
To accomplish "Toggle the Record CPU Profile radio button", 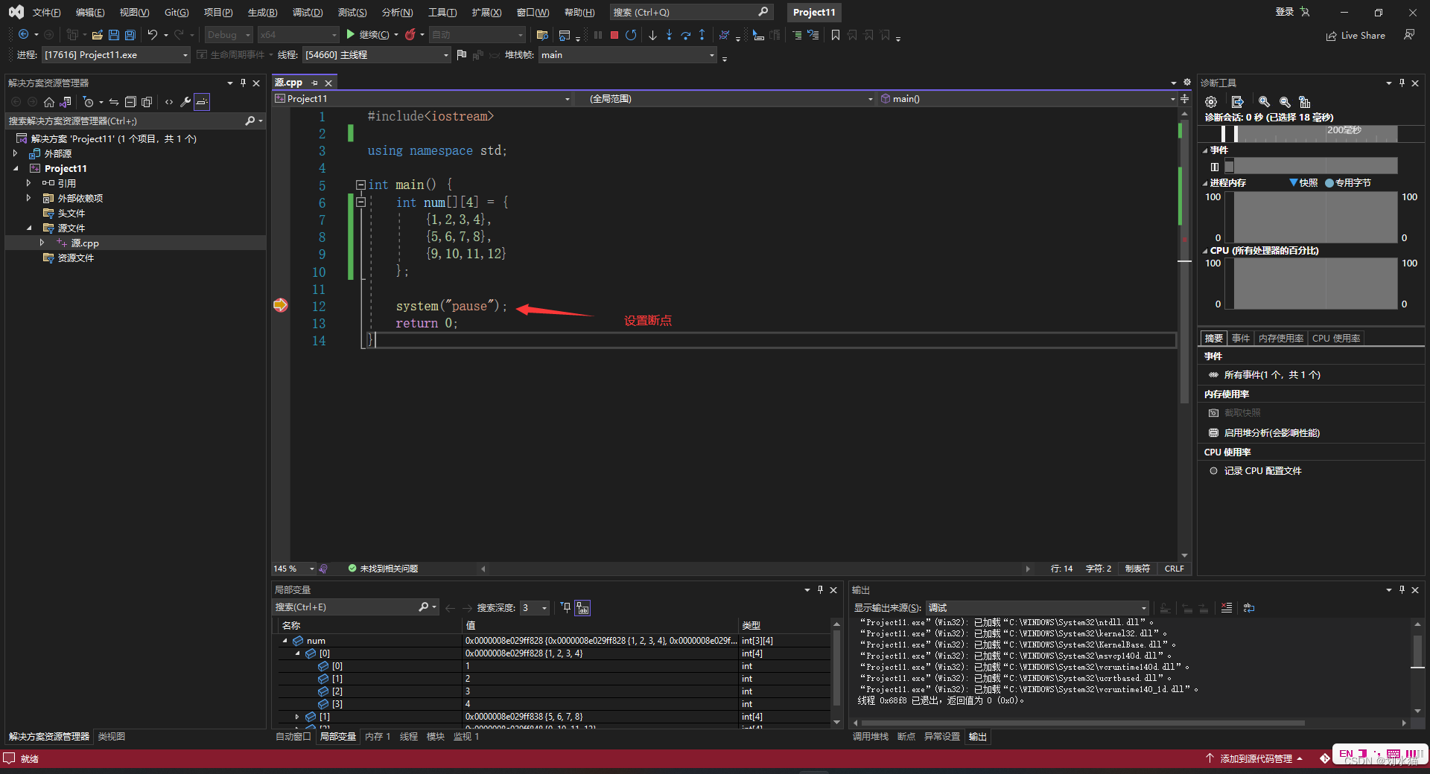I will [x=1213, y=471].
